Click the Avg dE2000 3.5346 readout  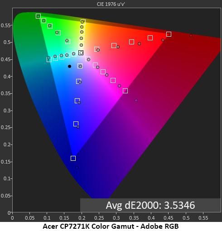(x=150, y=205)
